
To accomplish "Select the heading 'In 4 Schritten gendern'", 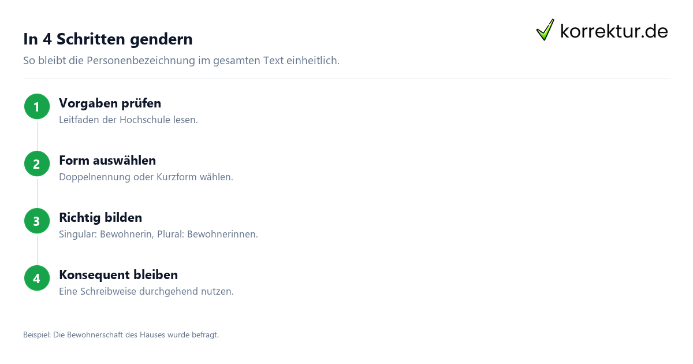I will pos(108,39).
